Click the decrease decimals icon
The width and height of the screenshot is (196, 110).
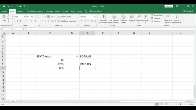click(95, 21)
